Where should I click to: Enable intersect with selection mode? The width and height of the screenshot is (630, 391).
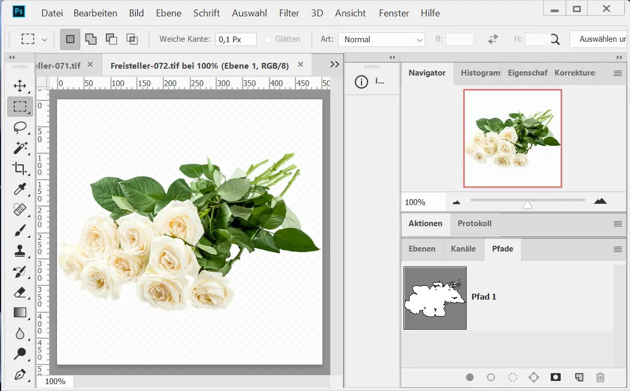132,39
